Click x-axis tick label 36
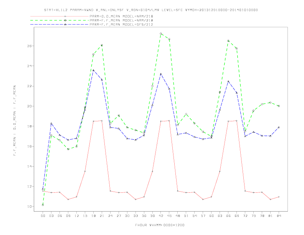The image size is (304, 235). coord(144,216)
